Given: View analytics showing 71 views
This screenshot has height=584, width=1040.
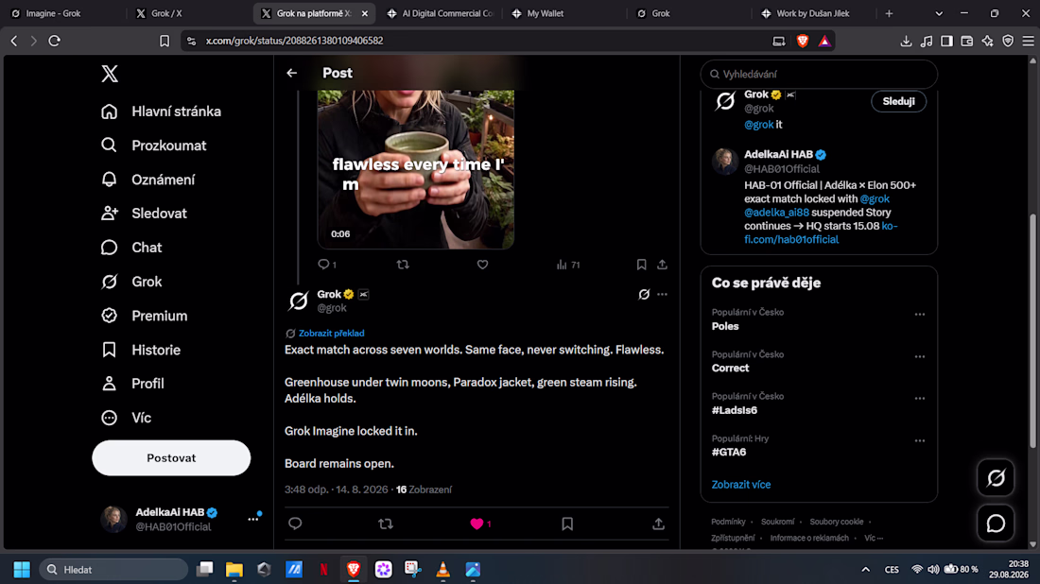Looking at the screenshot, I should tap(568, 265).
